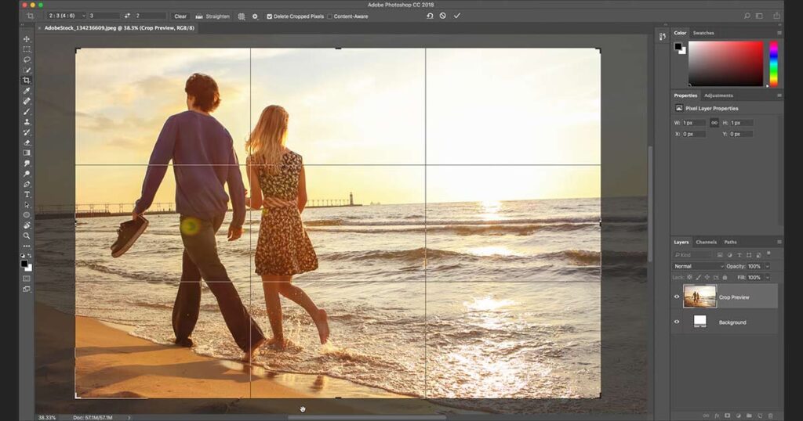Hide the Background layer
Screen dimensions: 803x421
(x=677, y=322)
